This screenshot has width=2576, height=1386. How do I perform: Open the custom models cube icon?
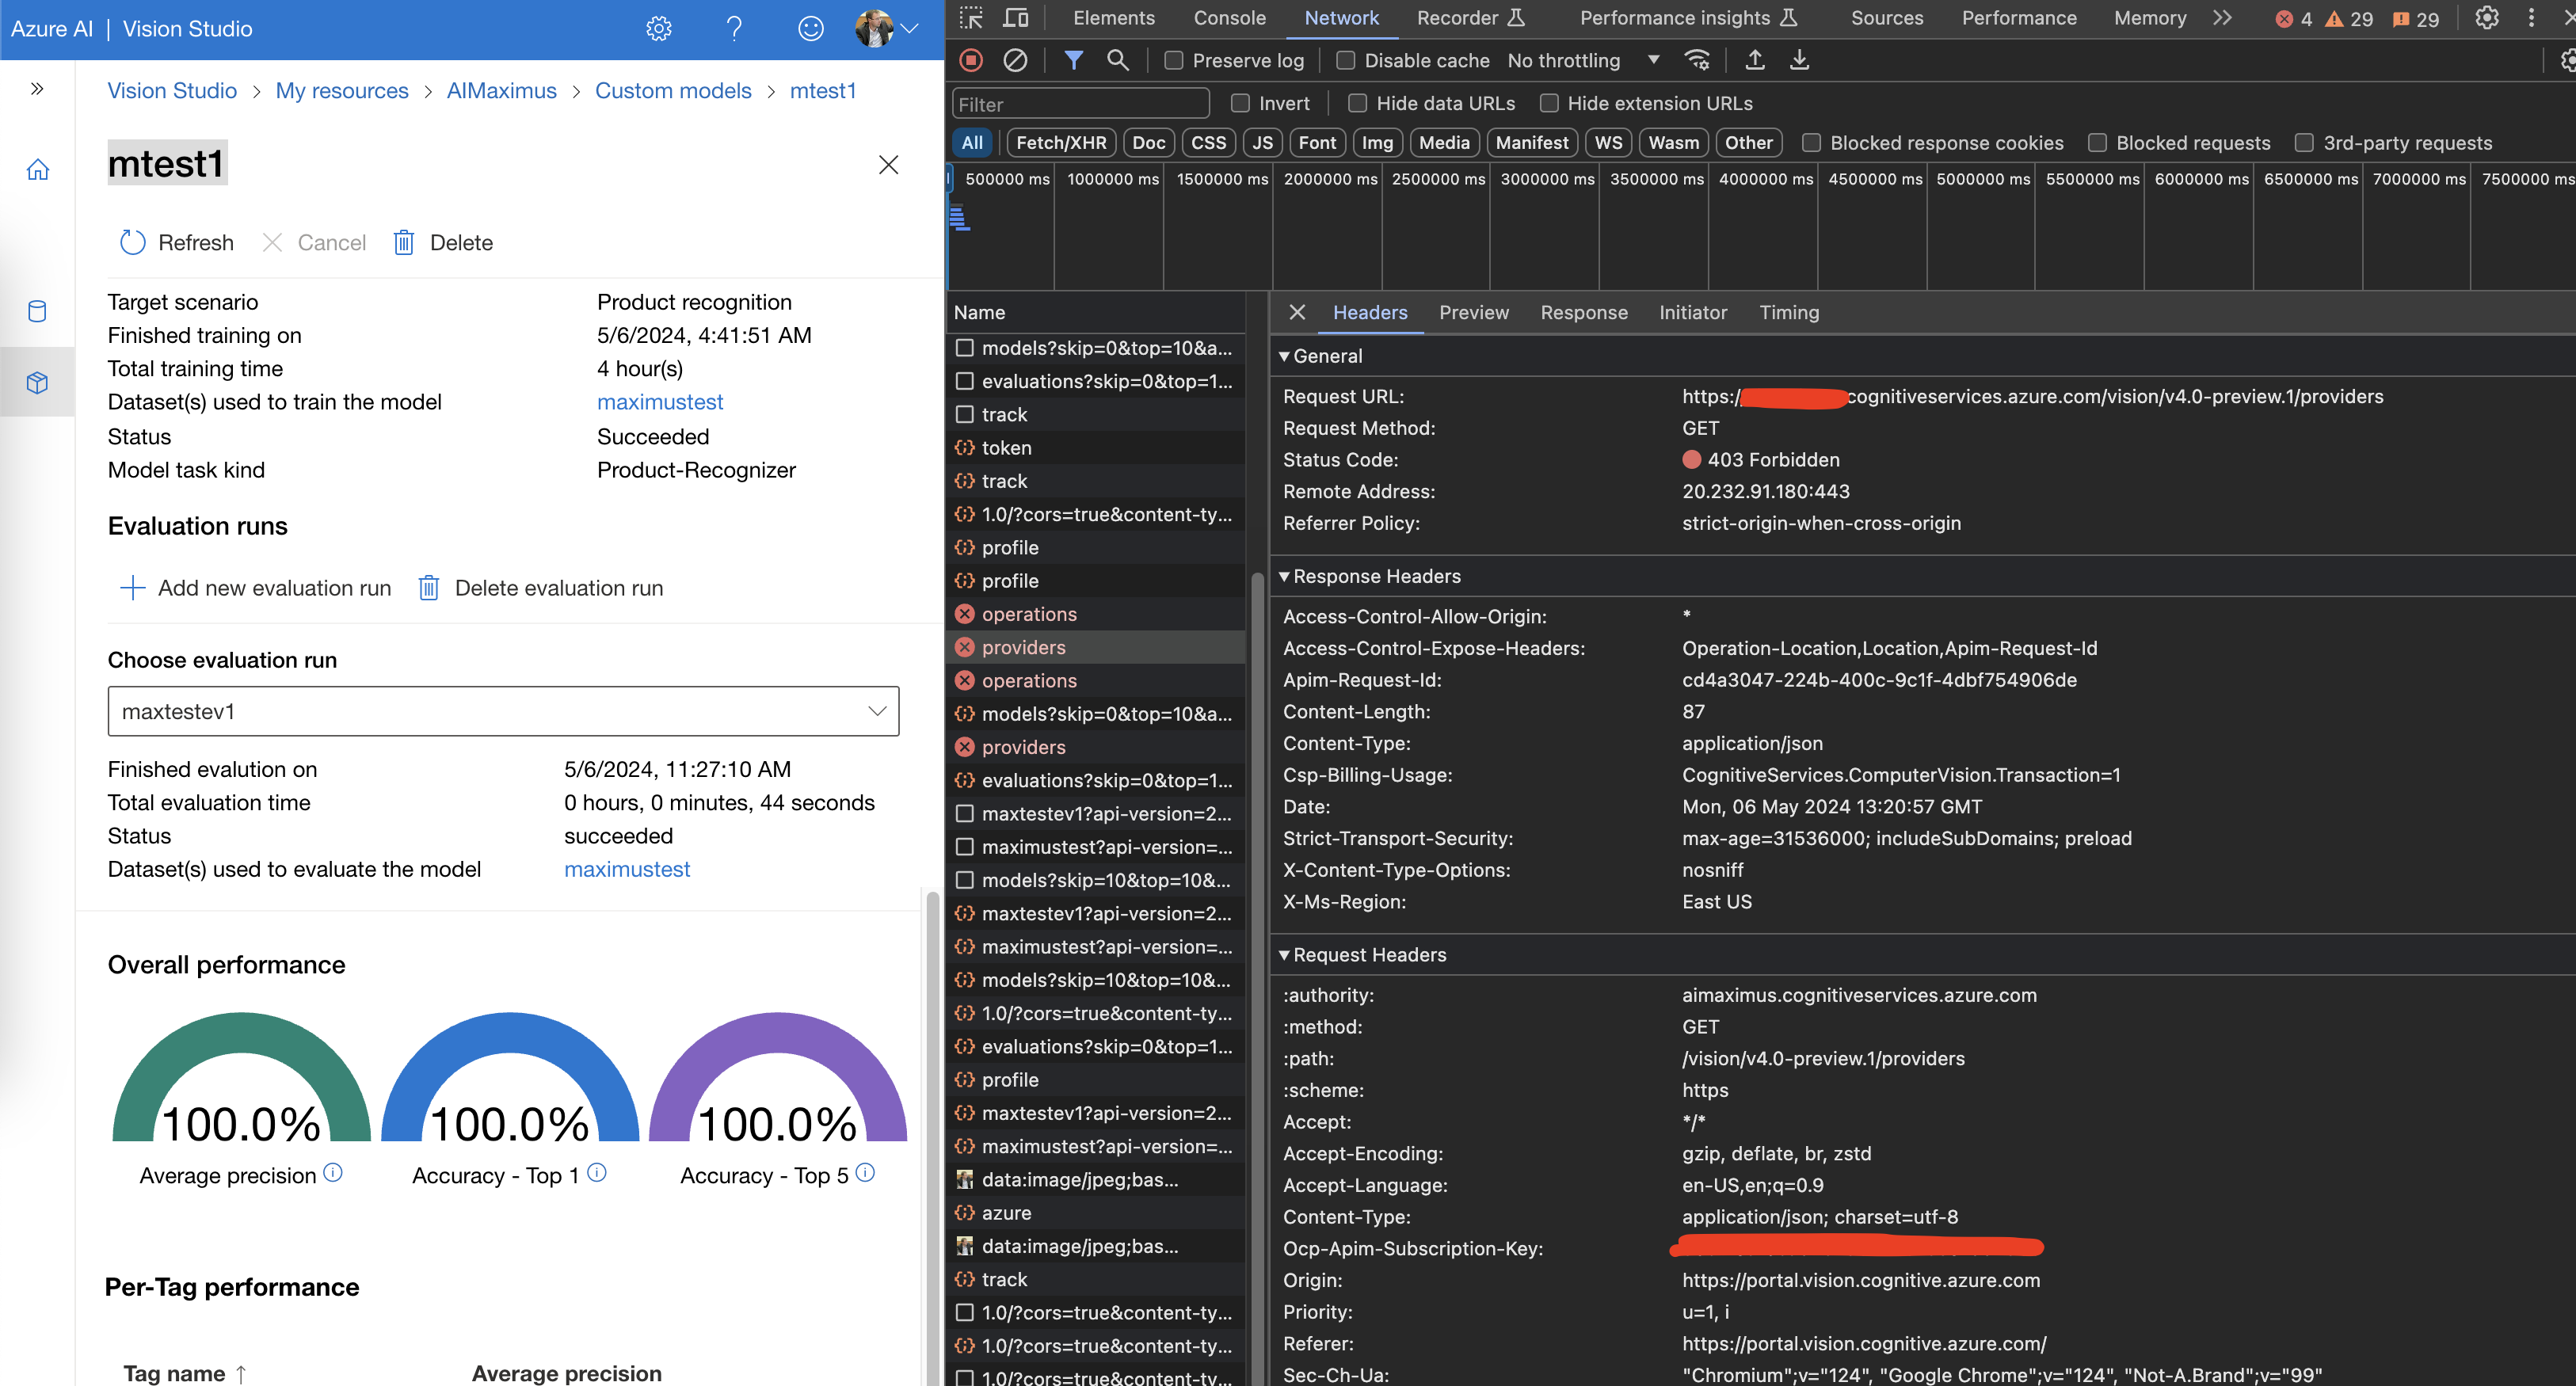[37, 382]
